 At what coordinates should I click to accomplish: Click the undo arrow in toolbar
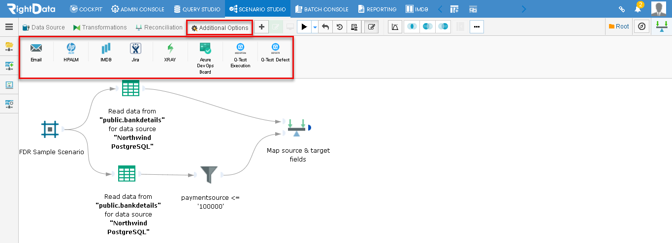[325, 27]
